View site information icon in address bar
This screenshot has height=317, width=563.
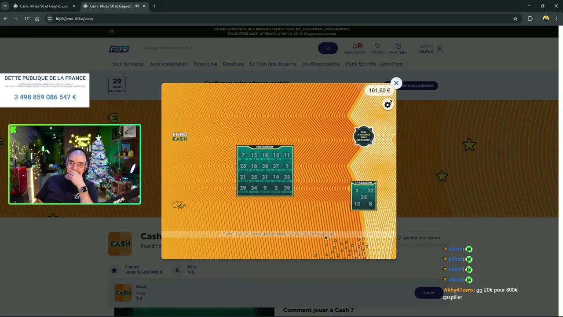click(50, 18)
